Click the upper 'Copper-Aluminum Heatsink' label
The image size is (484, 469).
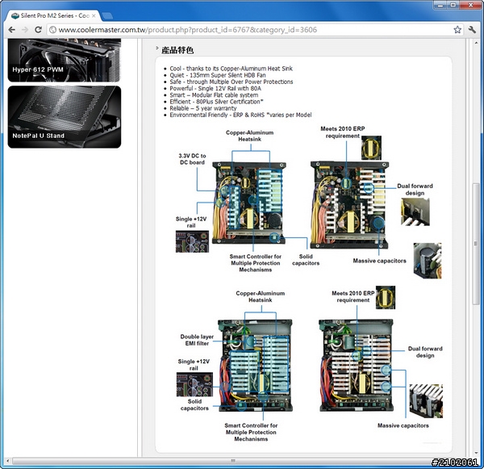pyautogui.click(x=250, y=136)
